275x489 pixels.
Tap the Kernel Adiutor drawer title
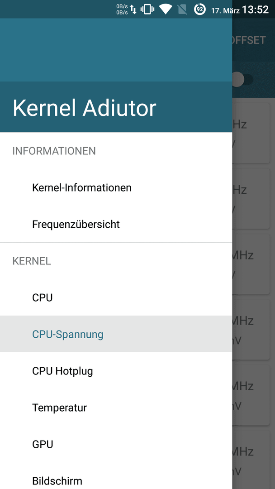85,108
